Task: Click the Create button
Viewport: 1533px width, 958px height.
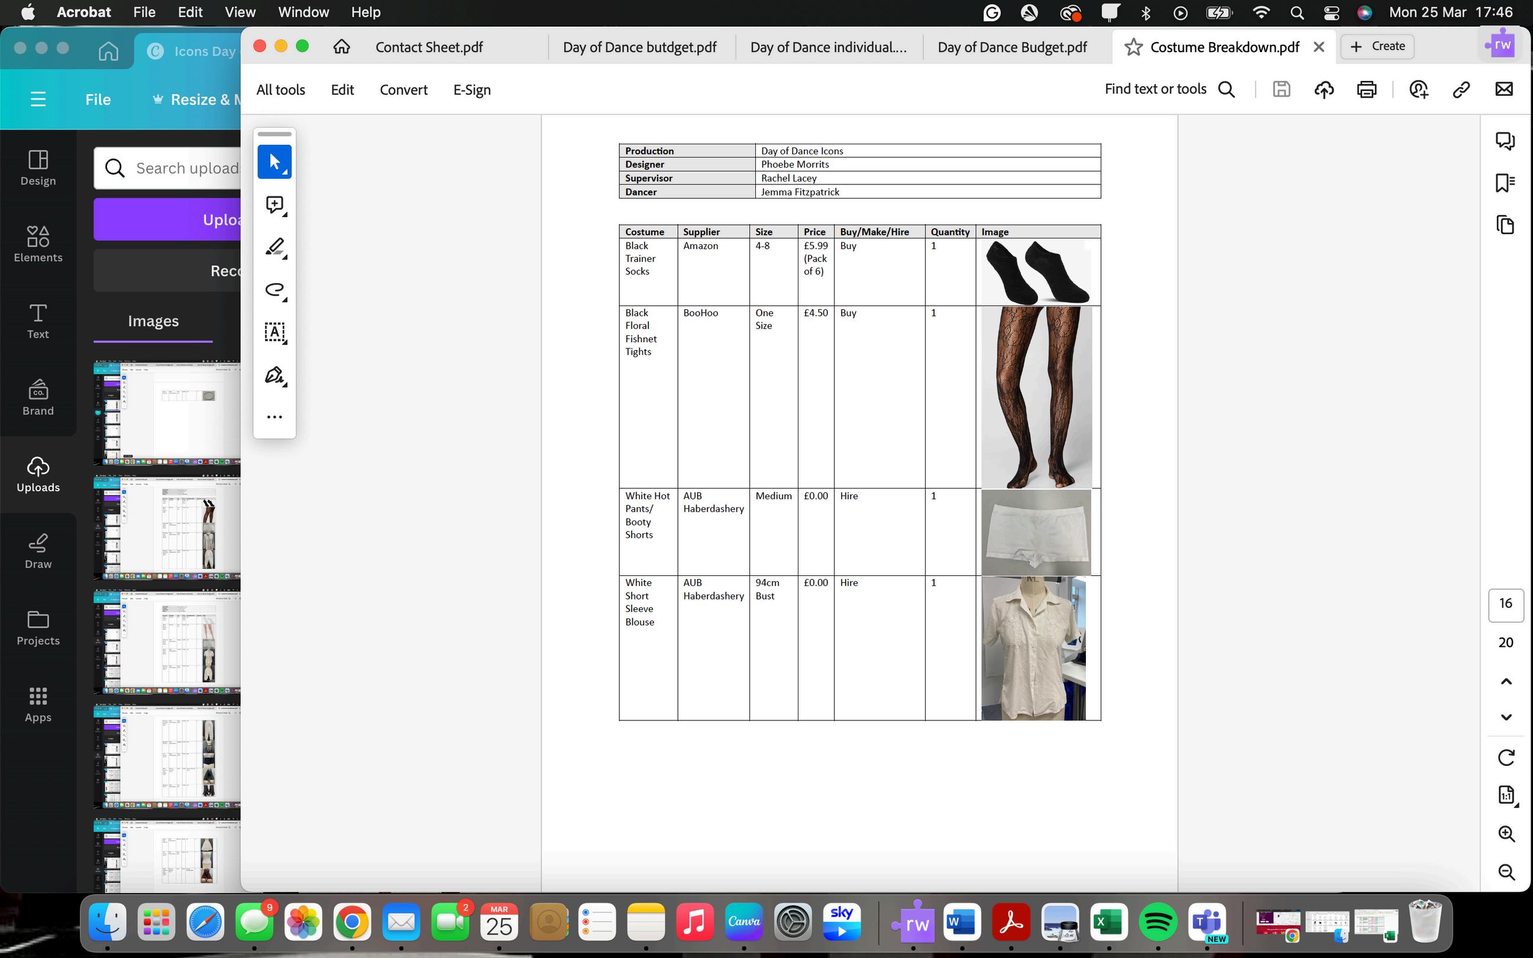Action: (x=1377, y=46)
